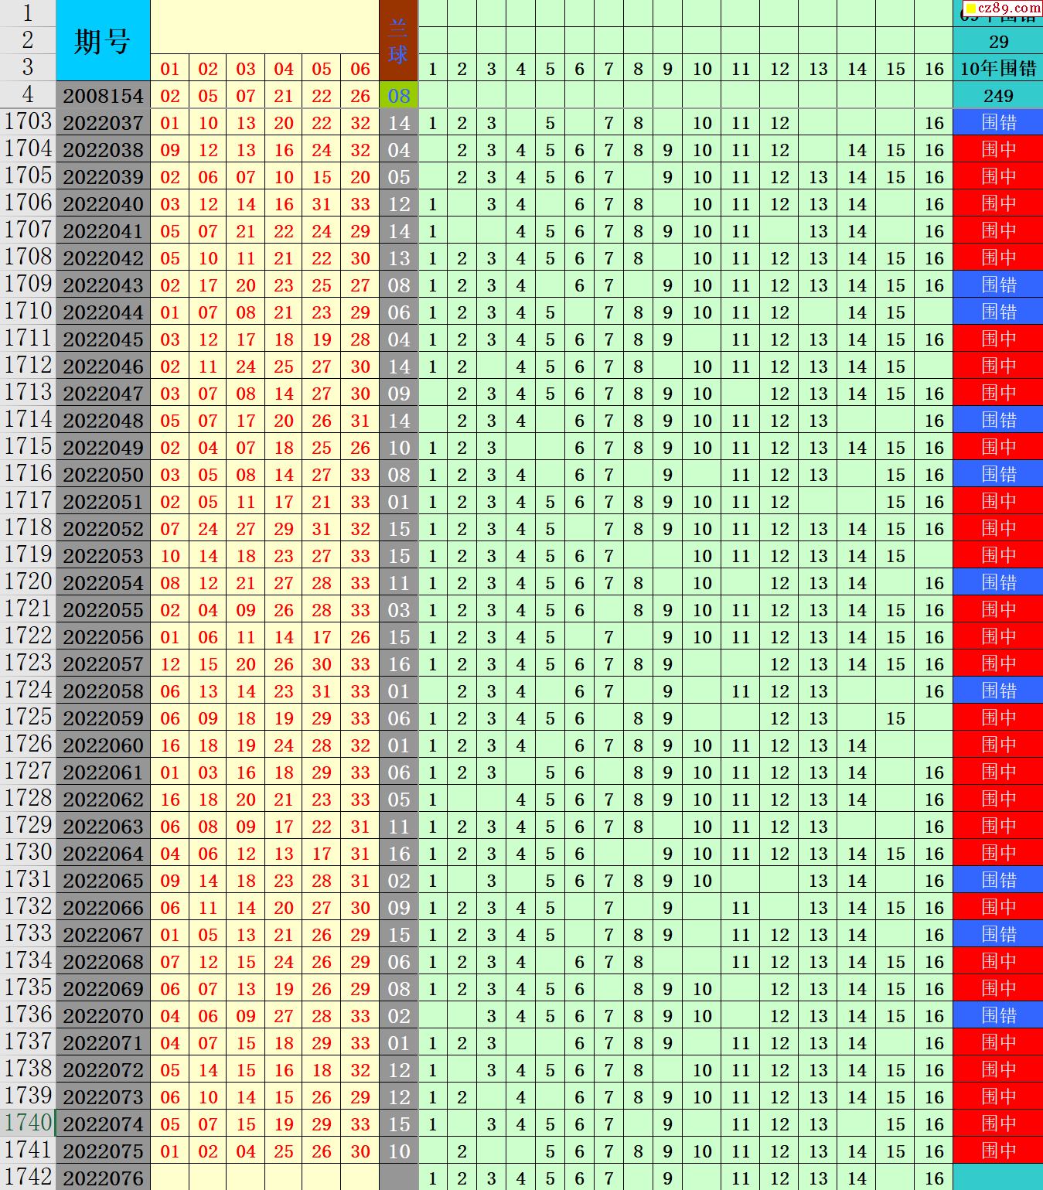This screenshot has width=1043, height=1190.
Task: Select the cell showing 249
Action: pyautogui.click(x=998, y=95)
